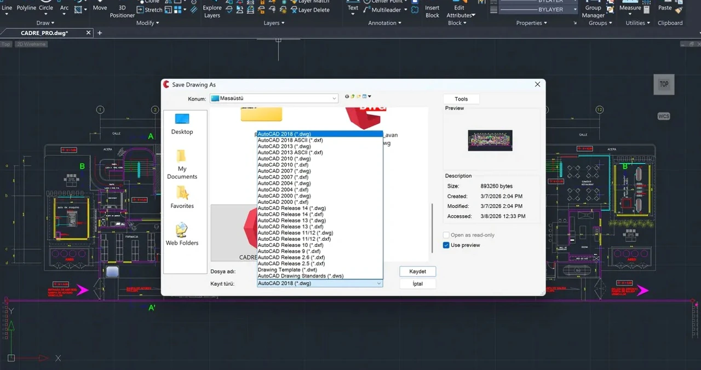This screenshot has height=370, width=701.
Task: Click the match properties brush icon
Action: [679, 9]
